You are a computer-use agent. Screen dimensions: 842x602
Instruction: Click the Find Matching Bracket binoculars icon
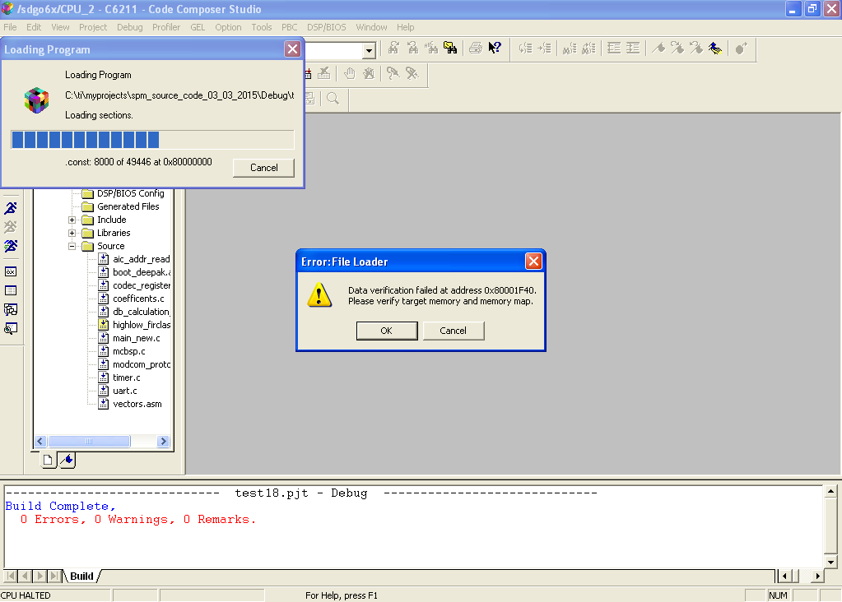[570, 49]
